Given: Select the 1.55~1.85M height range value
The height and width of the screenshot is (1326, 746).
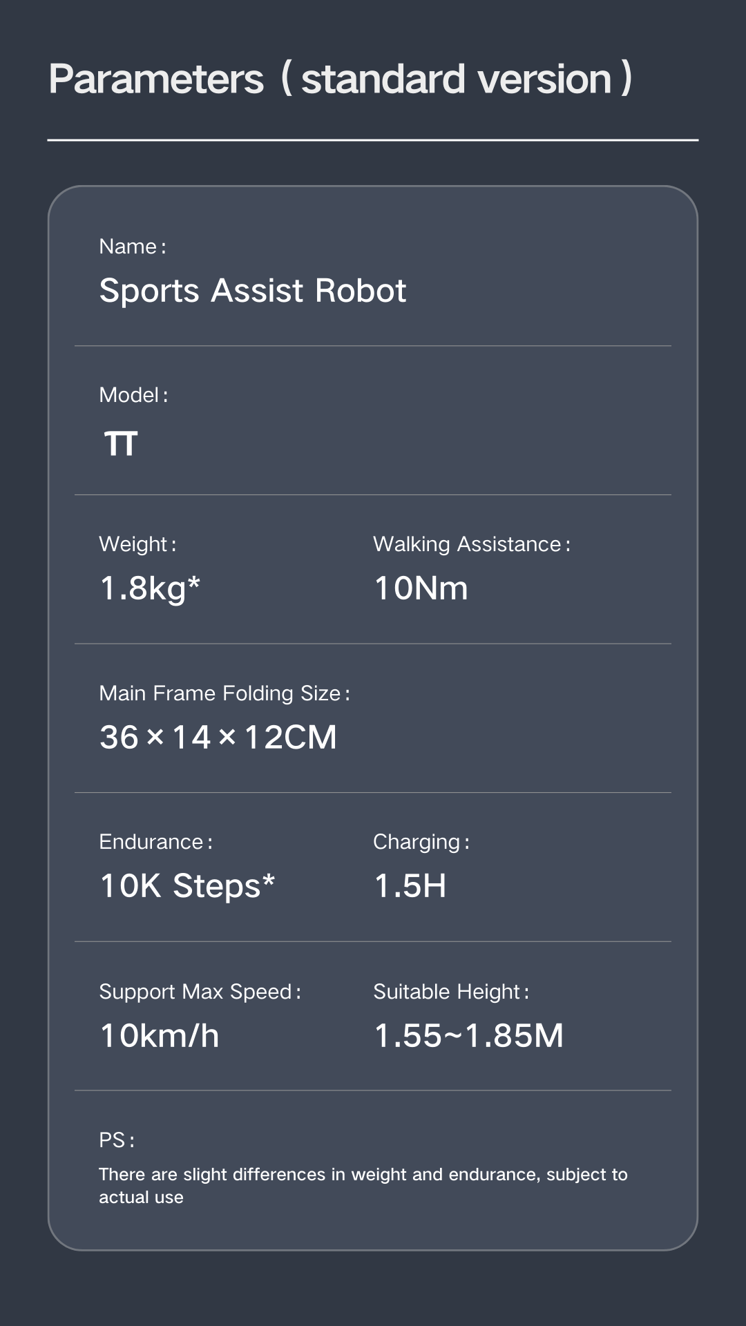Looking at the screenshot, I should pyautogui.click(x=468, y=1036).
